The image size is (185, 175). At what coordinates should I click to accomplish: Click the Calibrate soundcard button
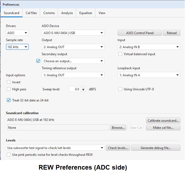pyautogui.click(x=163, y=120)
